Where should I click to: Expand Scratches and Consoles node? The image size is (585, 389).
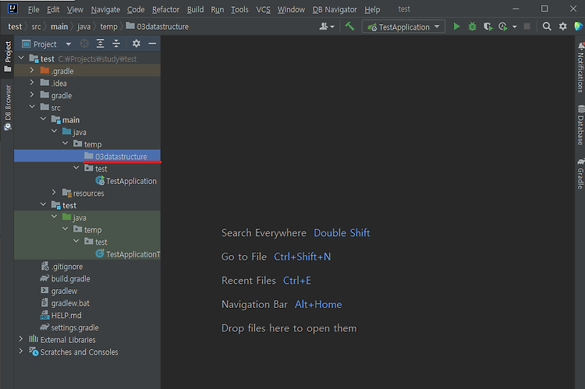coord(21,352)
